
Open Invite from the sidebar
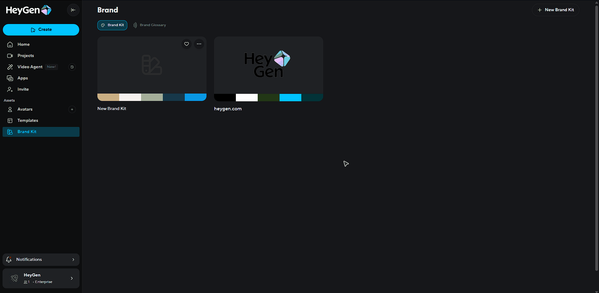click(x=23, y=89)
